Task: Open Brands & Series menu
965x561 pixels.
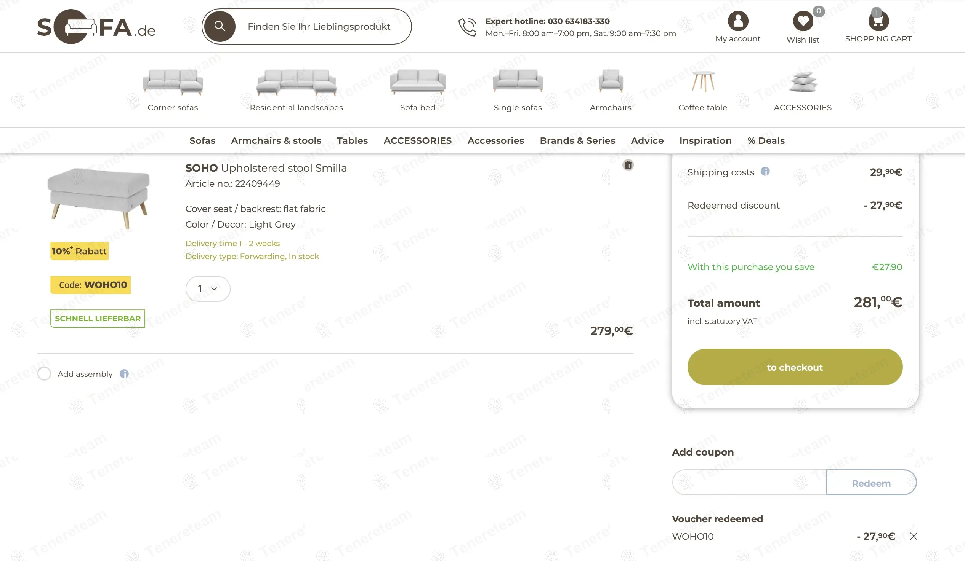Action: click(x=577, y=141)
